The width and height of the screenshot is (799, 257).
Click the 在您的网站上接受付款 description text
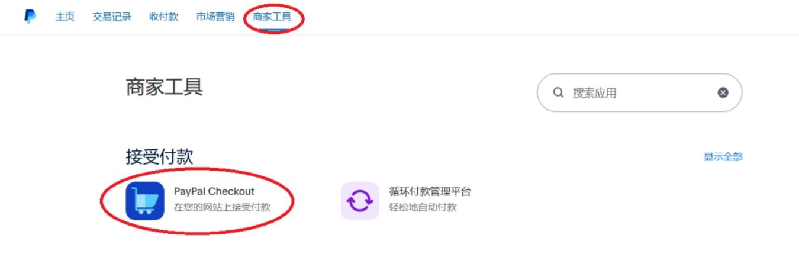coord(222,208)
